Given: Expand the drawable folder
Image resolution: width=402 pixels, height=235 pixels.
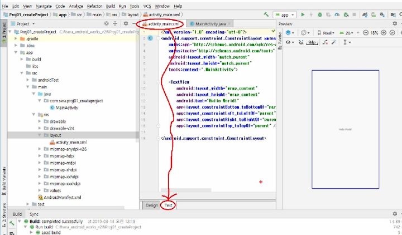Looking at the screenshot, I should tap(40, 121).
